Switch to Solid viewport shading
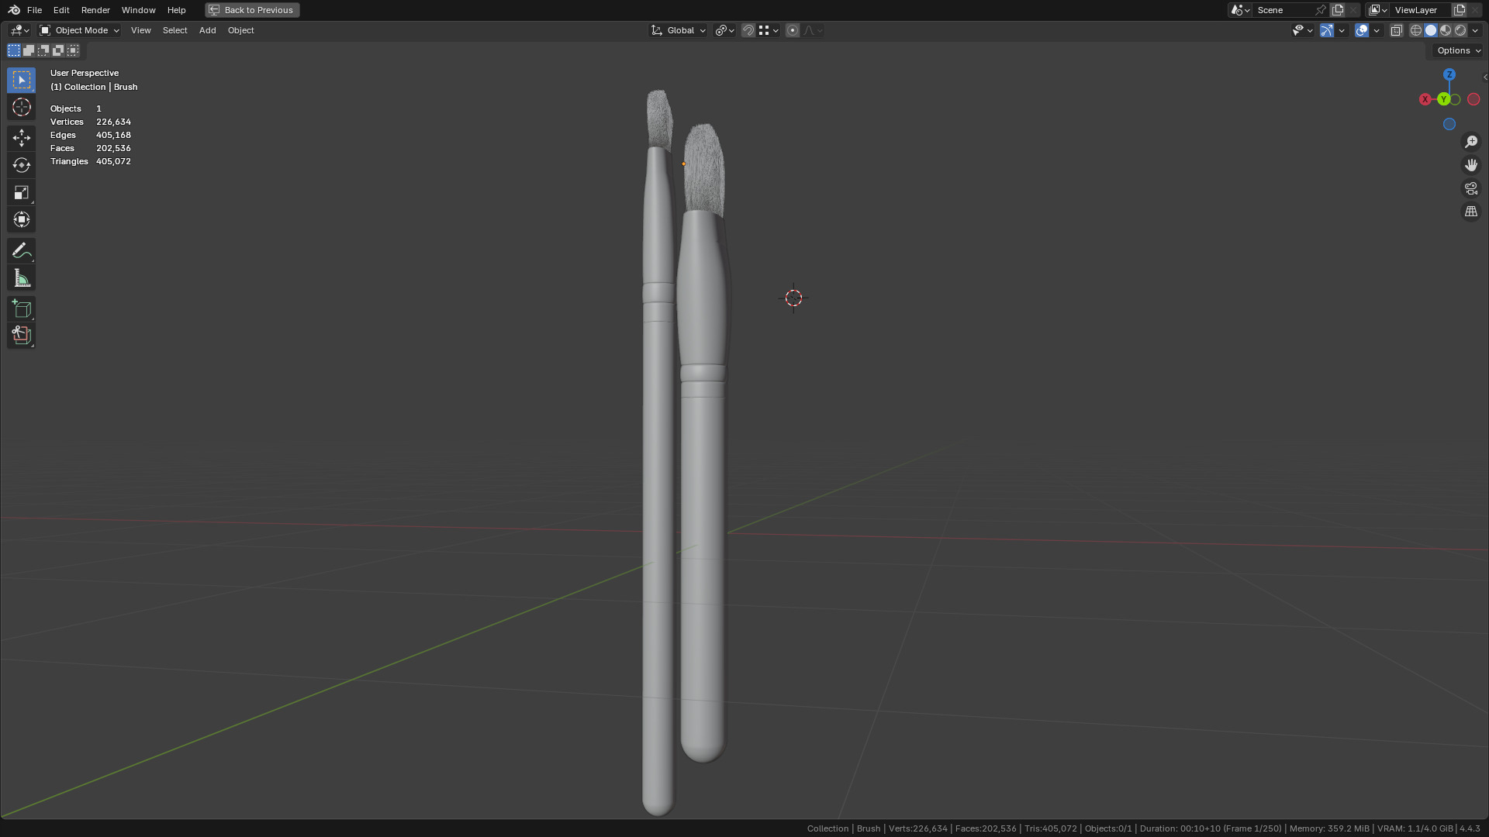Image resolution: width=1489 pixels, height=837 pixels. (1431, 30)
